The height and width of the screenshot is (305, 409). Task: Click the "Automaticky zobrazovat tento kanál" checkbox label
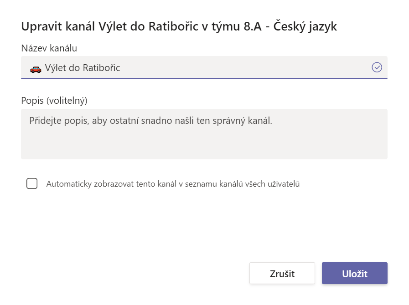tap(173, 184)
